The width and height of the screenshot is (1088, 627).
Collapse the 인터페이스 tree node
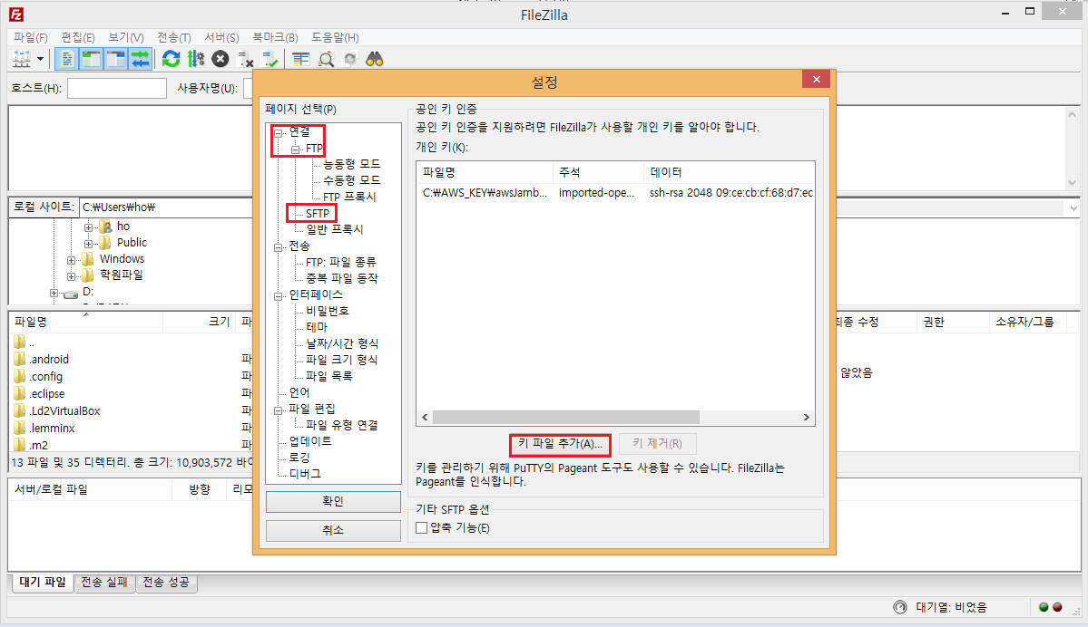pos(279,296)
